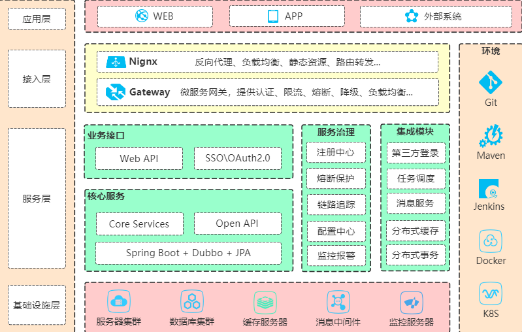Viewport: 522px width, 332px height.
Task: Select the SSO\OAuth2.0 box
Action: (x=237, y=158)
